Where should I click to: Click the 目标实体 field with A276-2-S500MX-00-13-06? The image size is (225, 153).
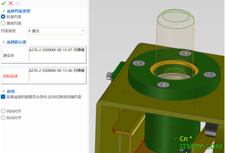[57, 75]
